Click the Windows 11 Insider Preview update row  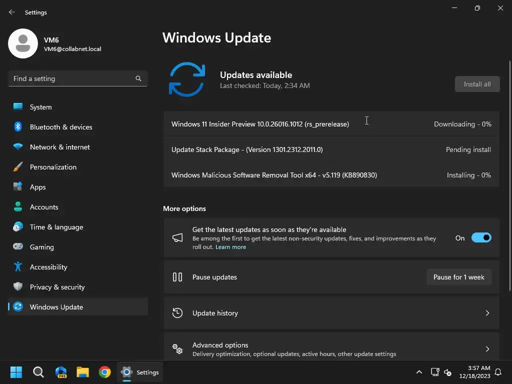331,124
